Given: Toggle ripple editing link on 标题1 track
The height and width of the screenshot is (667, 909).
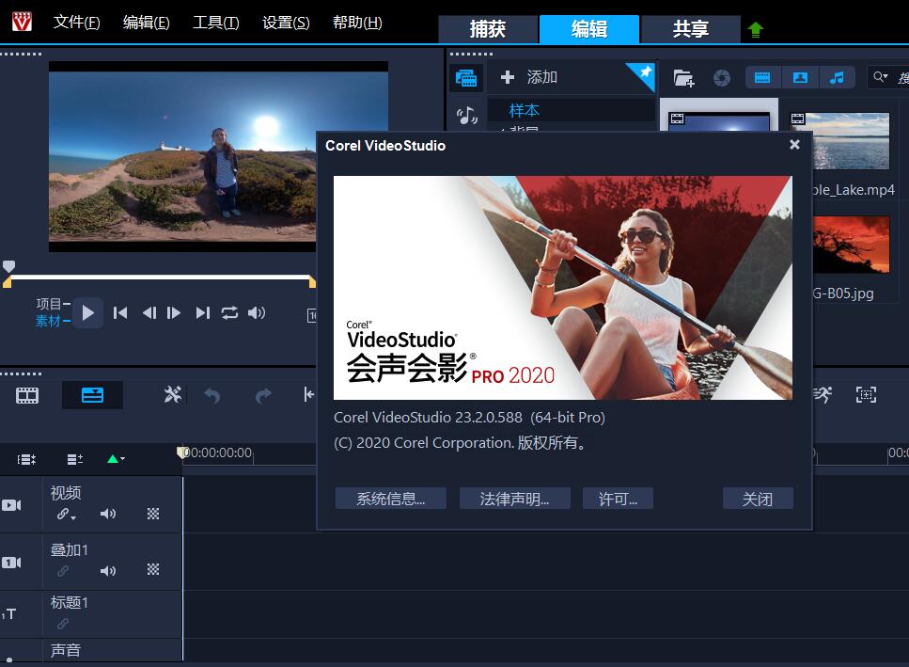Looking at the screenshot, I should pyautogui.click(x=63, y=624).
